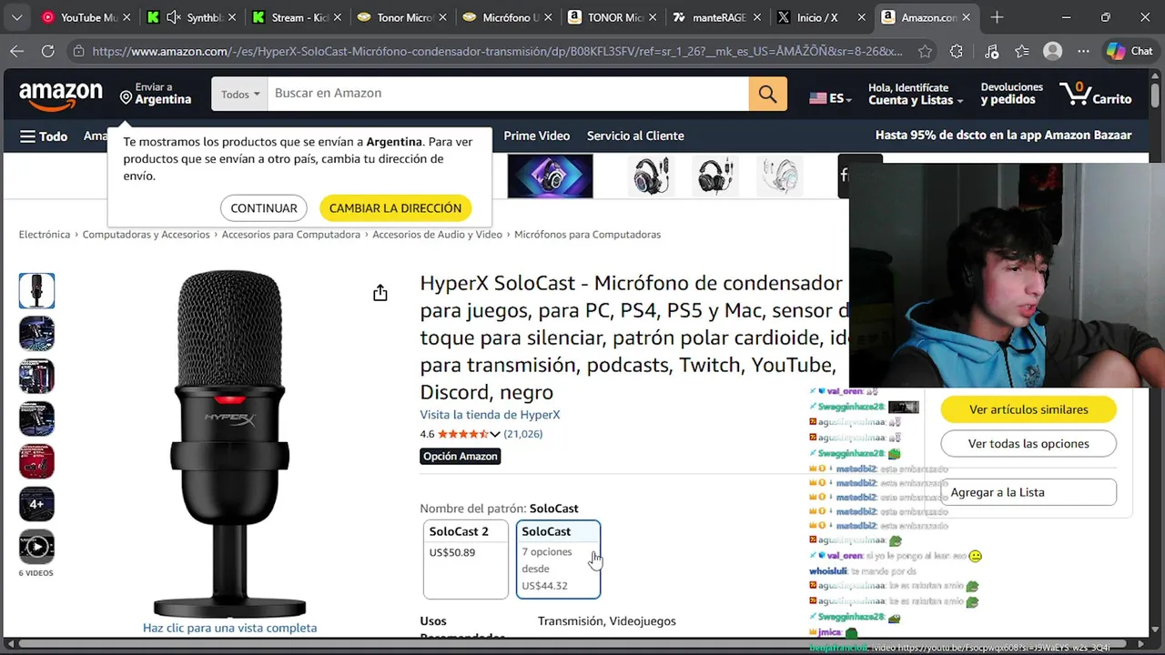1165x655 pixels.
Task: Open Prime Video in the nav bar
Action: [x=536, y=136]
